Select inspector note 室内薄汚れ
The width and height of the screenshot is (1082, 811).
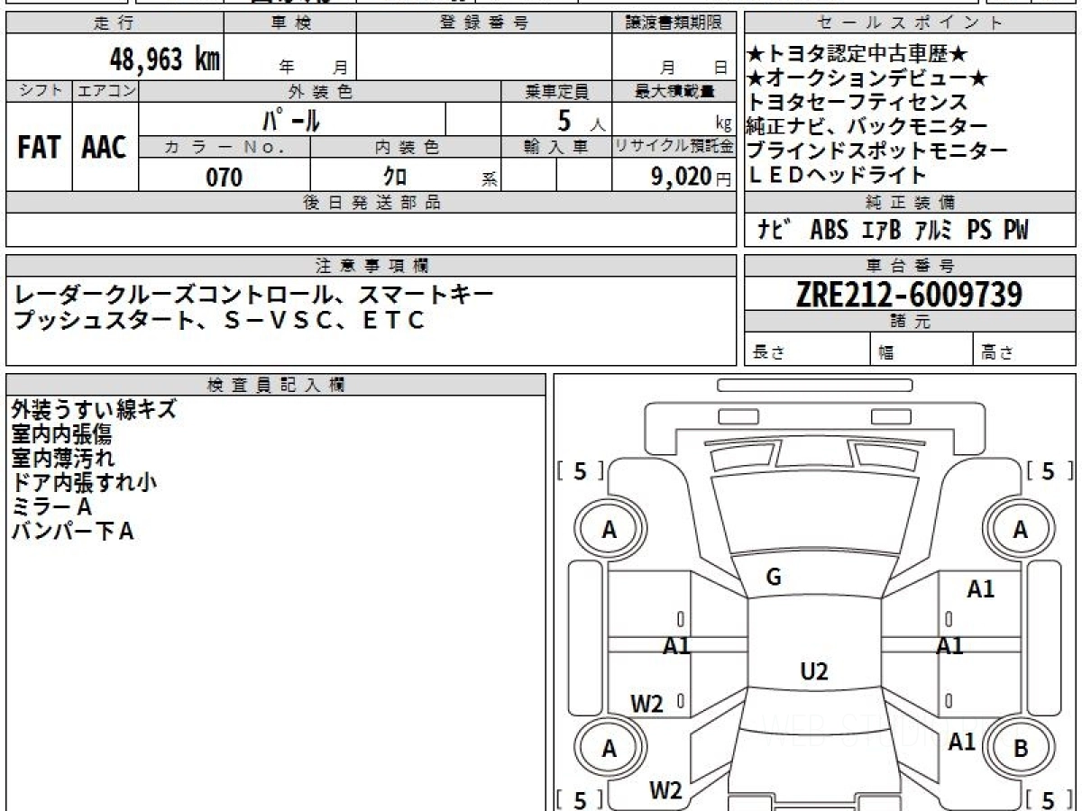click(63, 459)
